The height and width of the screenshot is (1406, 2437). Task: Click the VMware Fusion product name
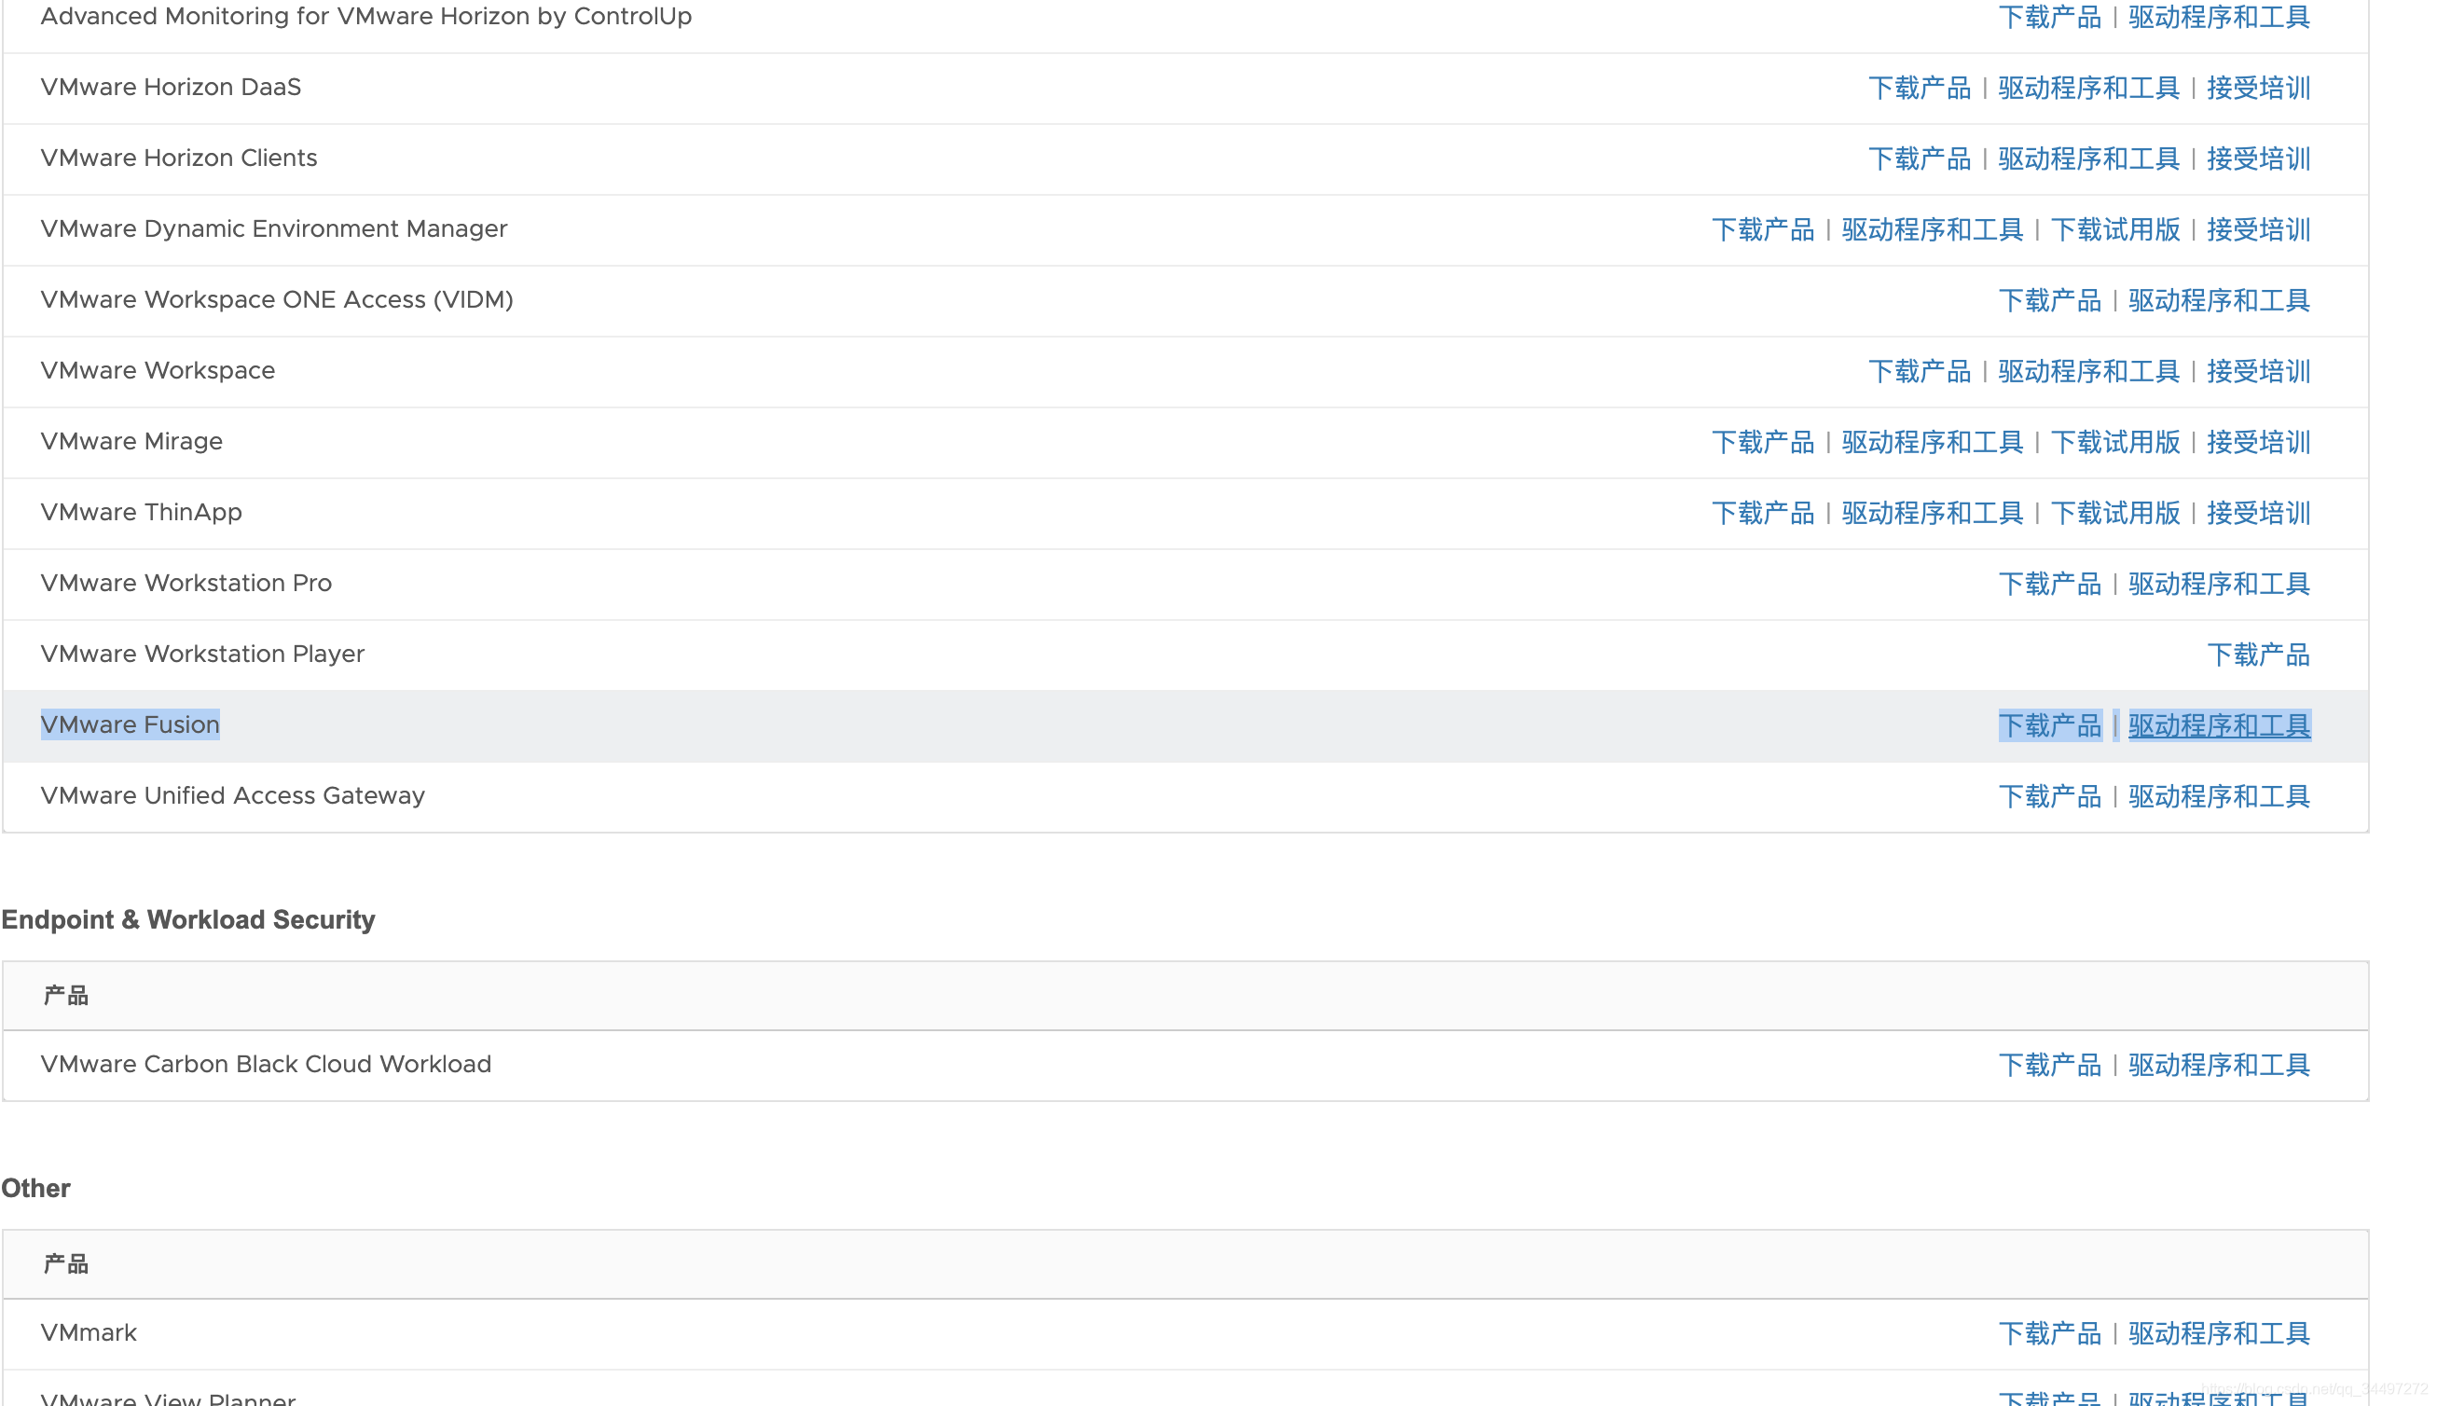pos(131,724)
